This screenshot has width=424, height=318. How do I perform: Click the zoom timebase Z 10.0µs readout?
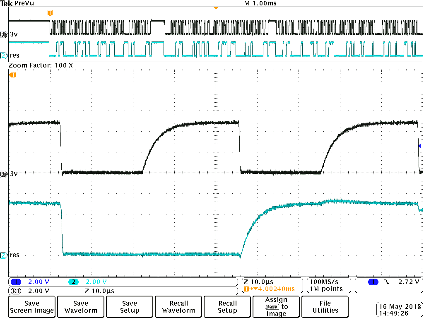(258, 282)
